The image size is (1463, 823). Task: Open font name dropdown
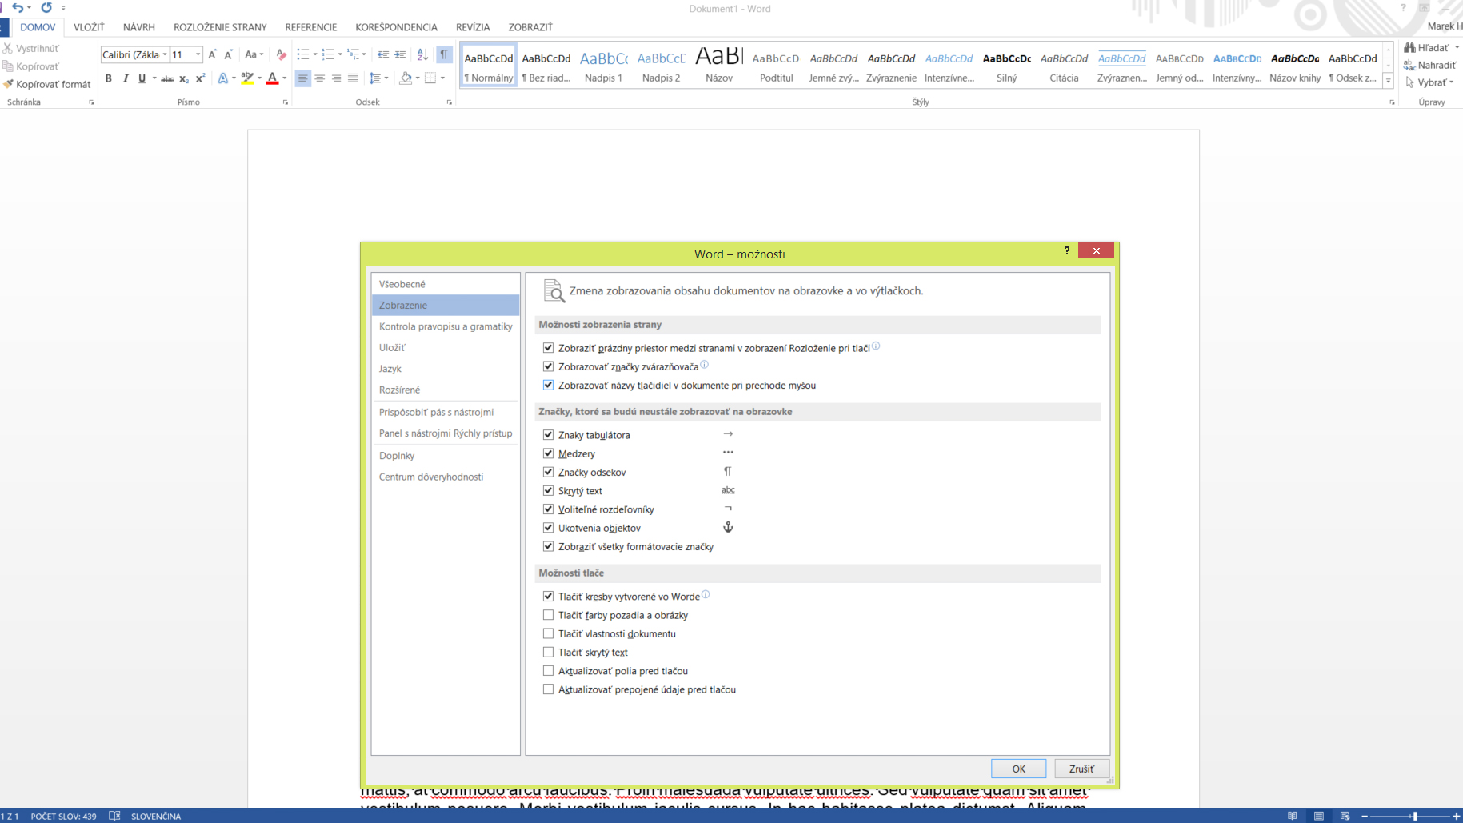click(x=165, y=54)
